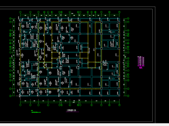Select the magenta underline beneath the drawing title
Image resolution: width=169 pixels, height=126 pixels.
click(x=72, y=112)
